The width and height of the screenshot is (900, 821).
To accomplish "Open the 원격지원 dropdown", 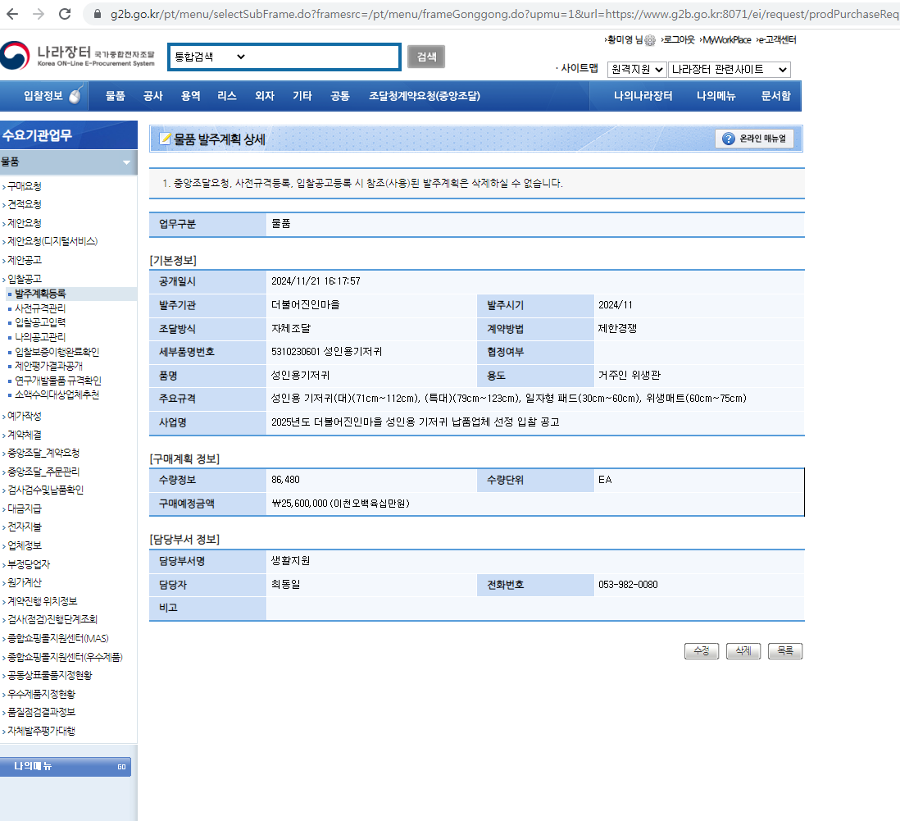I will 637,70.
